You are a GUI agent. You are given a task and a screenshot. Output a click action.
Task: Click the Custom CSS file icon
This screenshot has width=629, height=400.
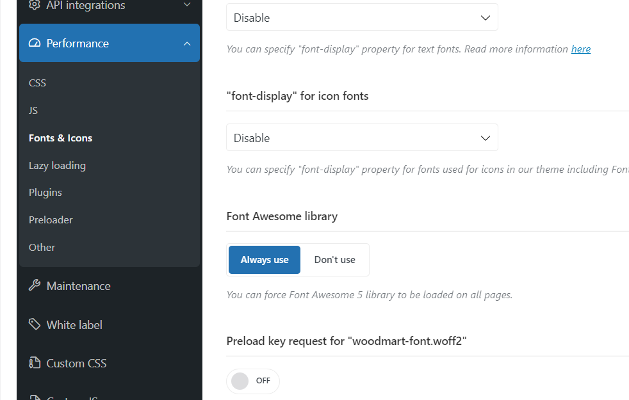pos(35,364)
